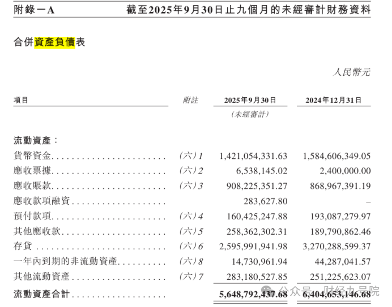This screenshot has height=307, width=392.
Task: Click the 流動資產合計 total row label
Action: (x=41, y=294)
